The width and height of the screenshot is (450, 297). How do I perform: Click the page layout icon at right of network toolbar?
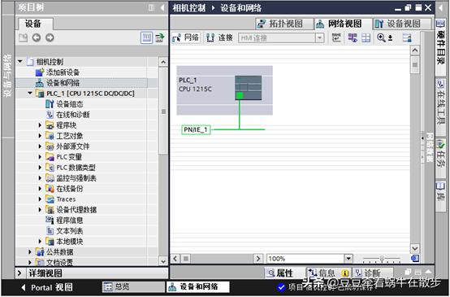click(407, 37)
